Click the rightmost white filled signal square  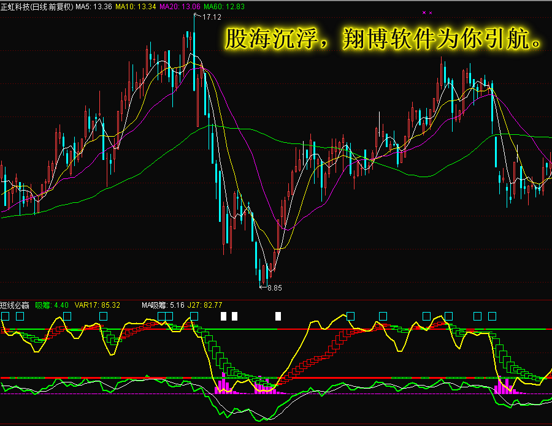(x=278, y=316)
